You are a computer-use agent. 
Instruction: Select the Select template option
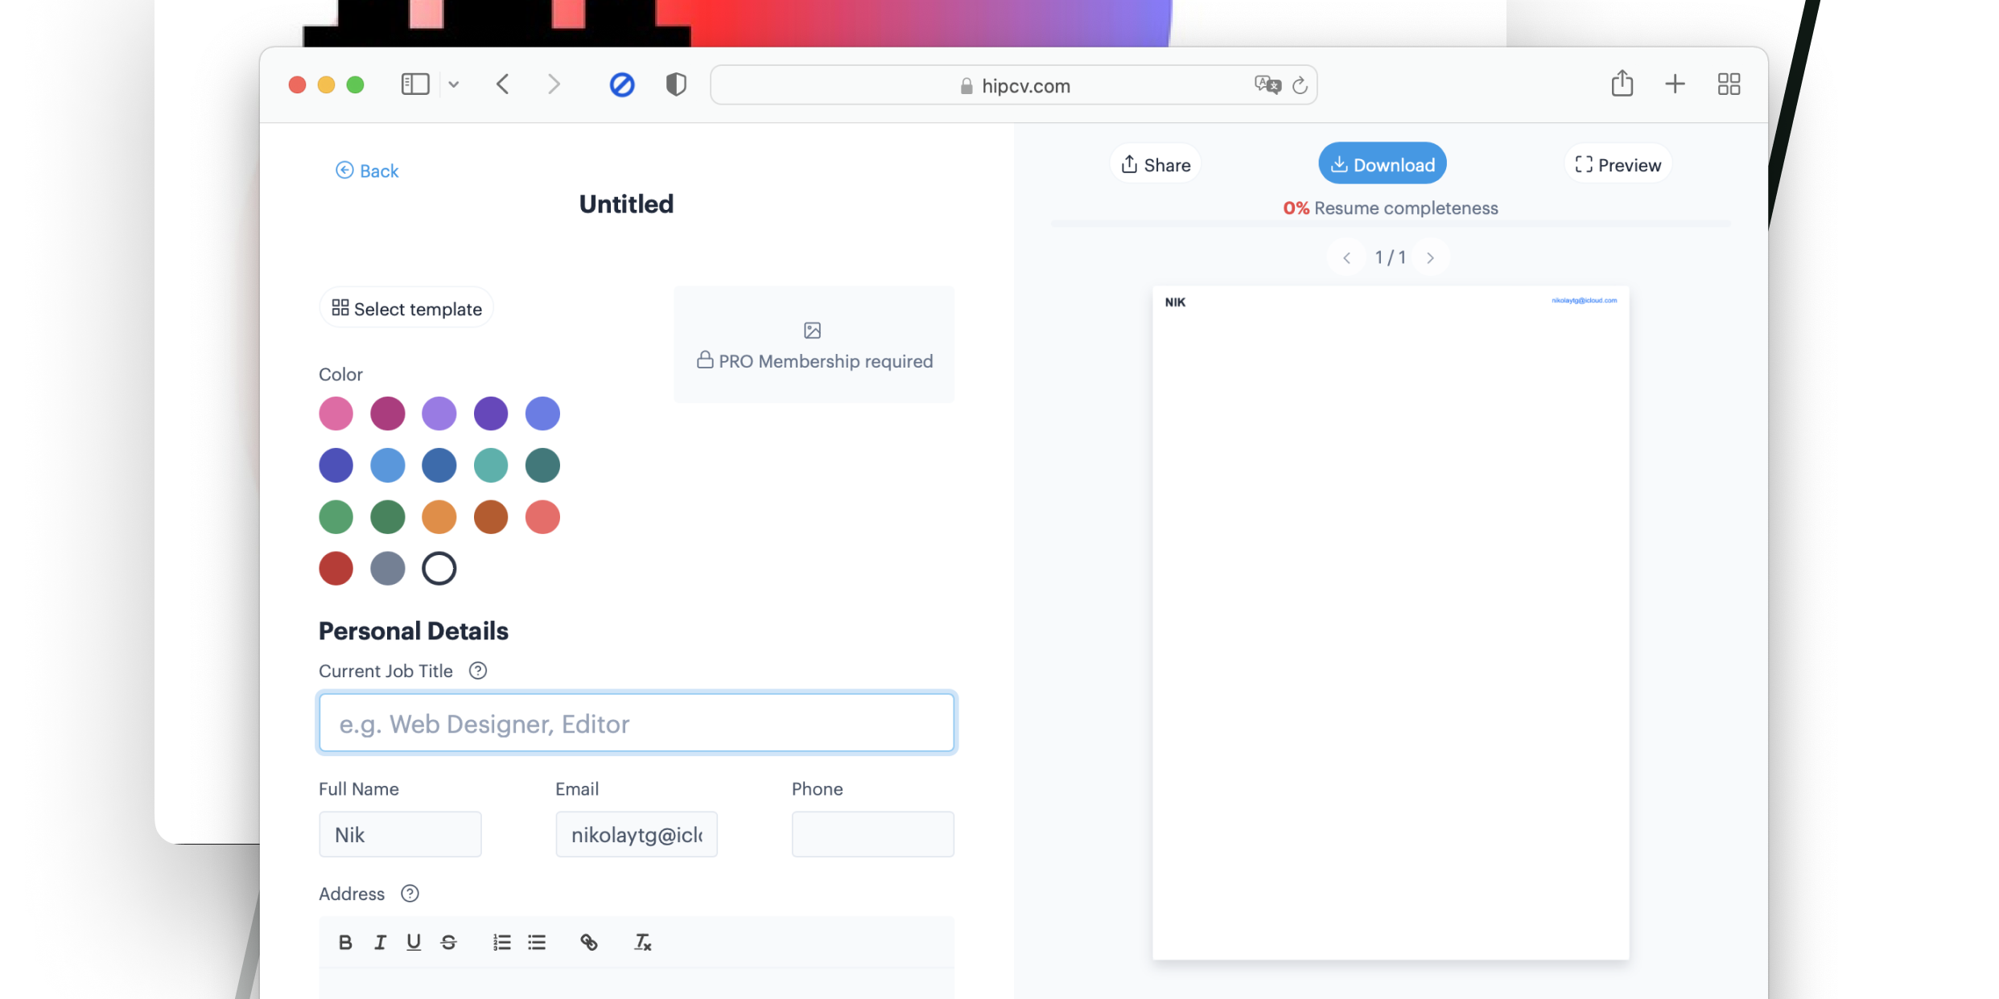coord(404,308)
